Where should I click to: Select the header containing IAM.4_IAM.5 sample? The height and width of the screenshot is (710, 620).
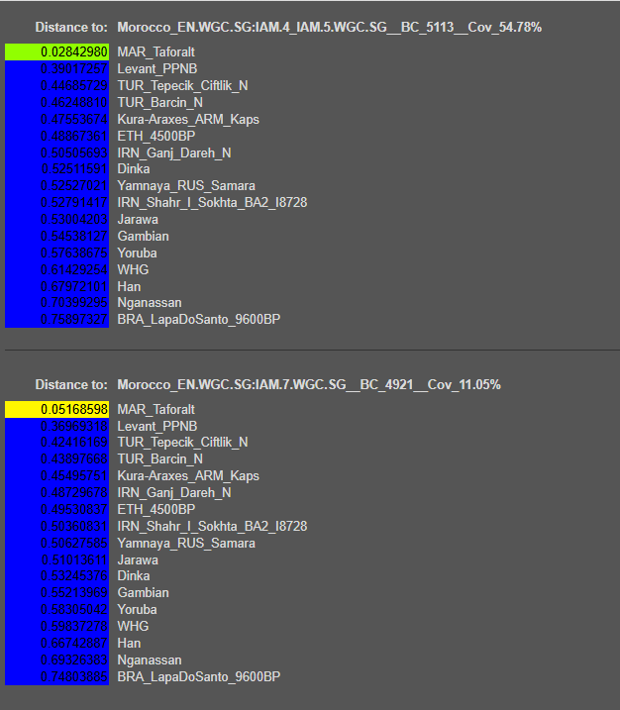(x=329, y=27)
